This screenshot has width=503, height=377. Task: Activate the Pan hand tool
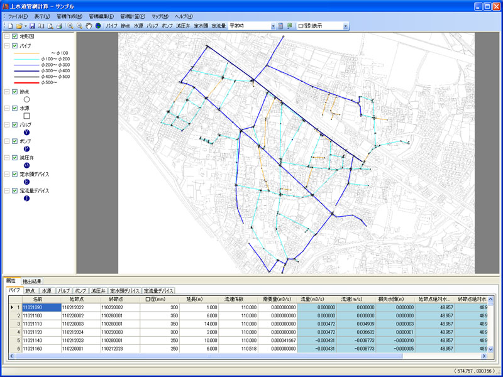pos(89,26)
